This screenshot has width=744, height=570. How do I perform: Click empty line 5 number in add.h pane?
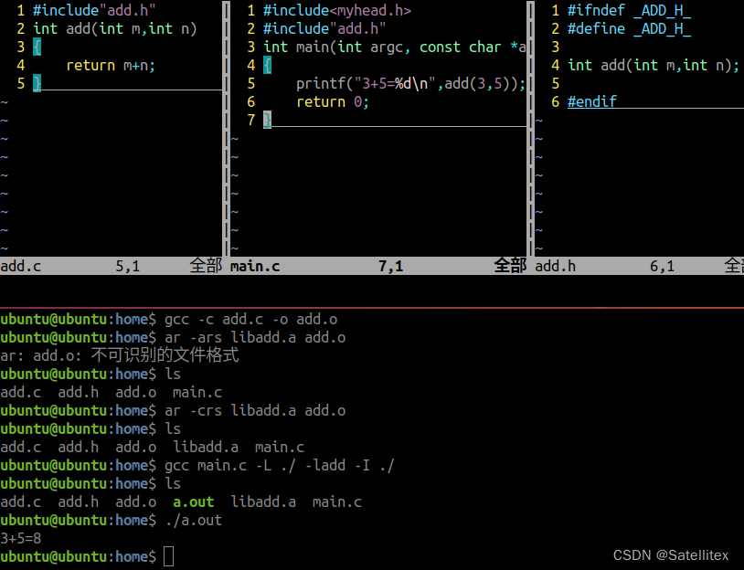pyautogui.click(x=555, y=84)
